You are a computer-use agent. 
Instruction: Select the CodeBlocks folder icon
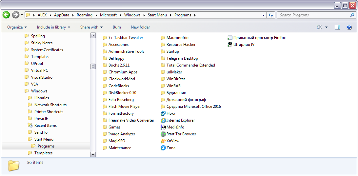pyautogui.click(x=105, y=86)
